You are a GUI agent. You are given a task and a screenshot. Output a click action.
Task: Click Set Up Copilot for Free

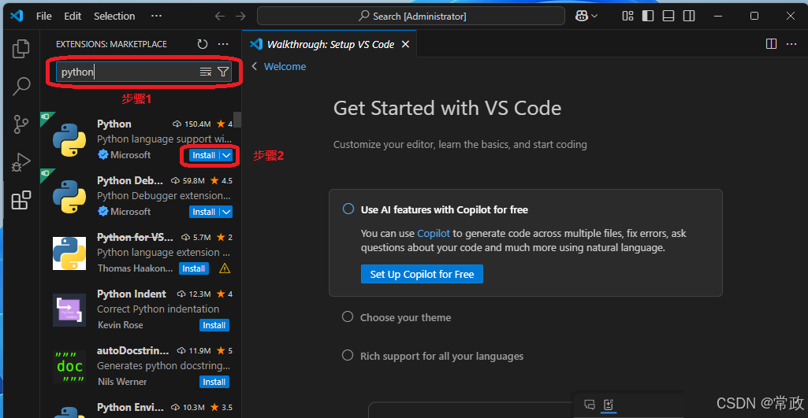click(x=422, y=275)
